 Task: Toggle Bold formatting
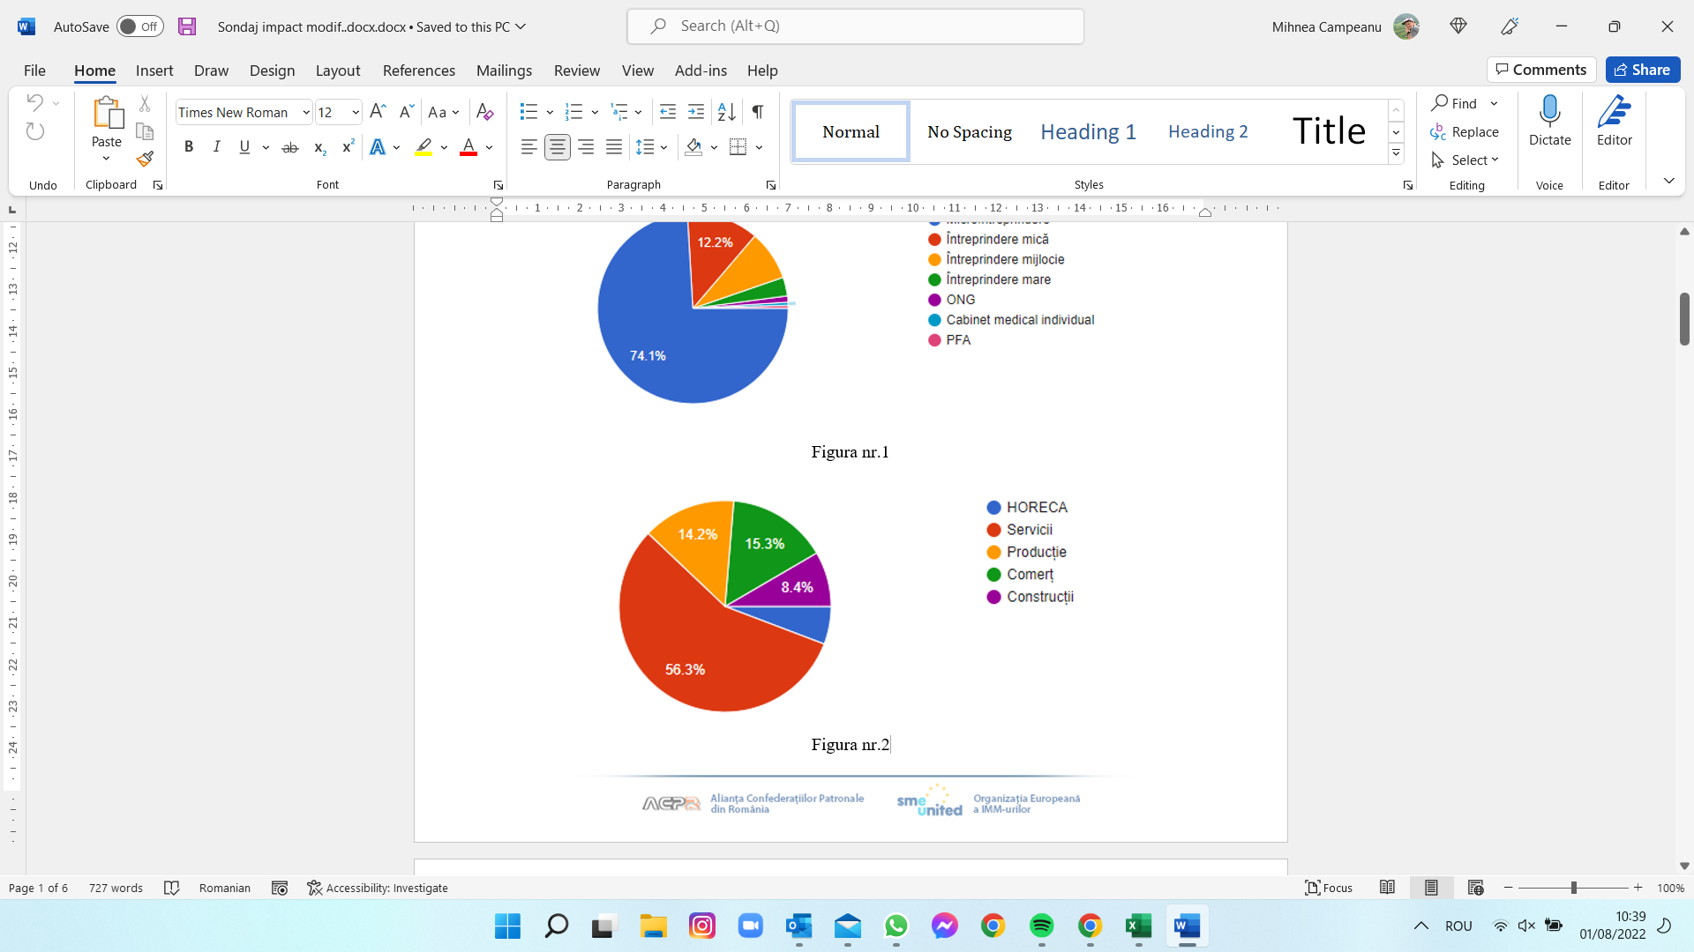pyautogui.click(x=188, y=148)
